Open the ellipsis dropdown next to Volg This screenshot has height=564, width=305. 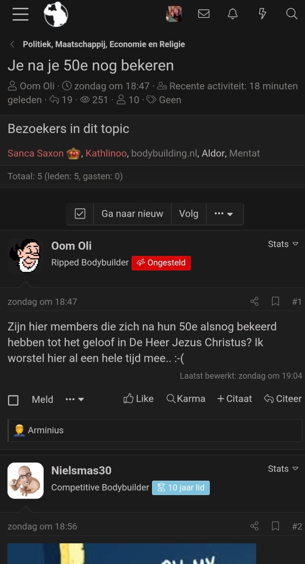[x=225, y=213]
